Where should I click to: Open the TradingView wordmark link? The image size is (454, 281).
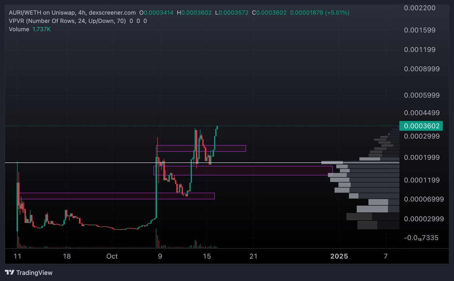(34, 273)
